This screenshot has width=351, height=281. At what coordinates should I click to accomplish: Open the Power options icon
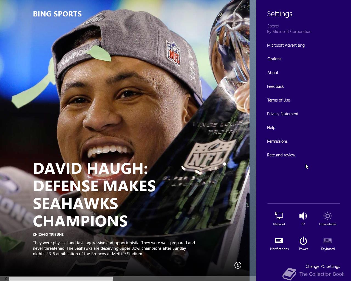(303, 241)
